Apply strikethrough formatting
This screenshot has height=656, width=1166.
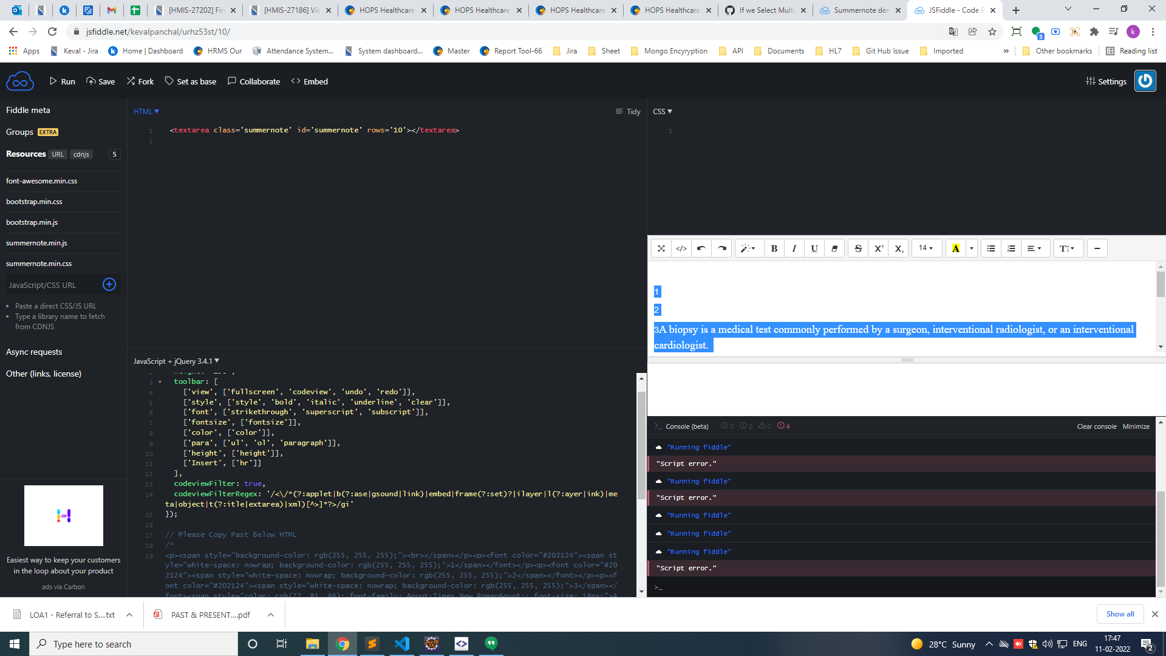click(x=858, y=248)
